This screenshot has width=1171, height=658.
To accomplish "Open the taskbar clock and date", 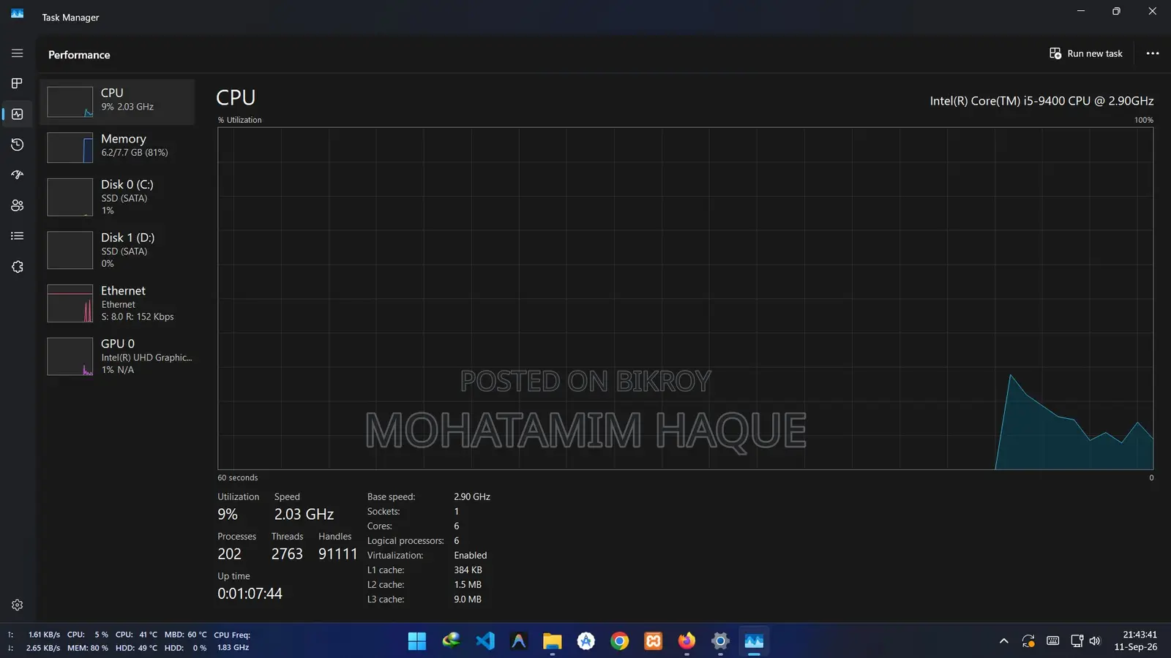I will pyautogui.click(x=1136, y=641).
